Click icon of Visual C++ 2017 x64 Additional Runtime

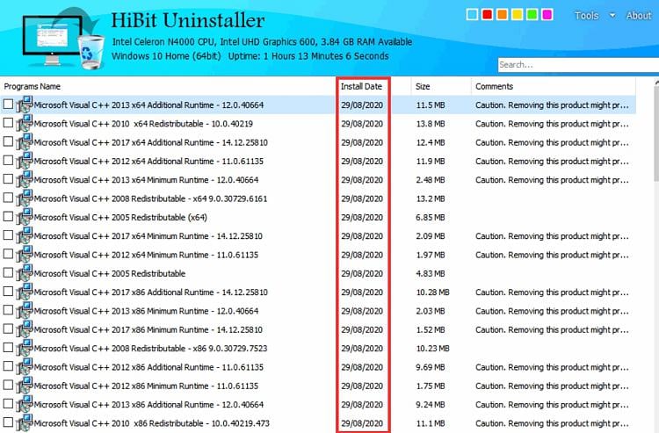point(25,142)
